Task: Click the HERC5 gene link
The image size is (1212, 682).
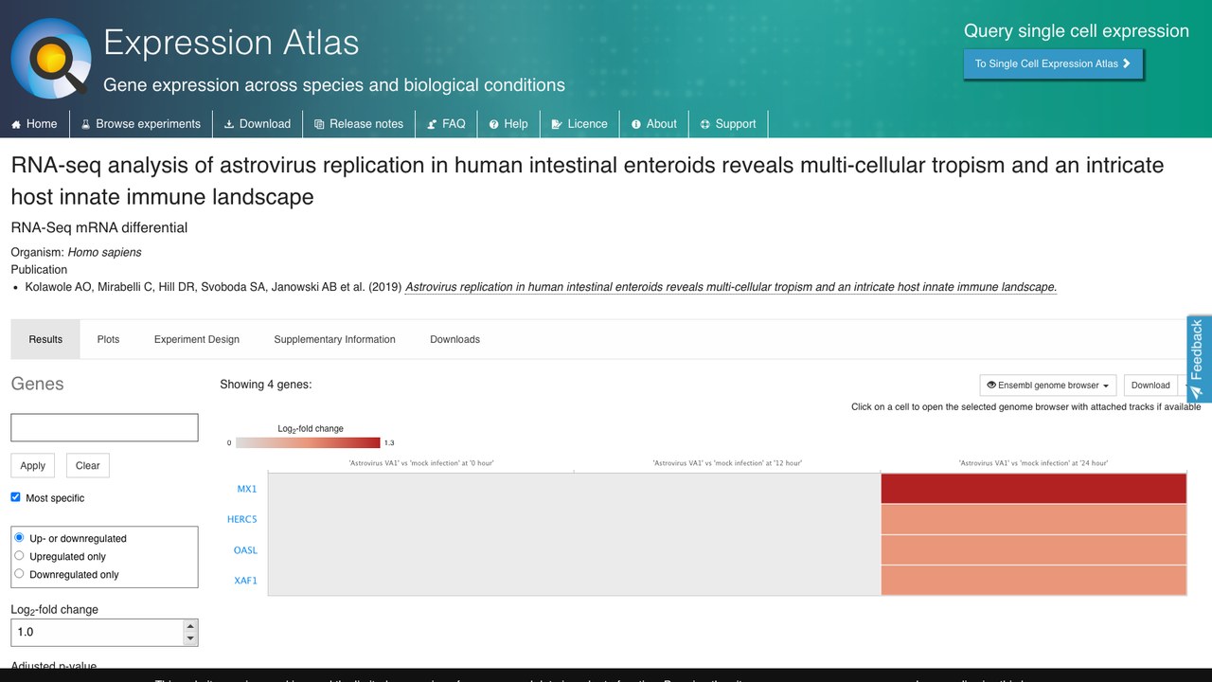Action: [242, 519]
